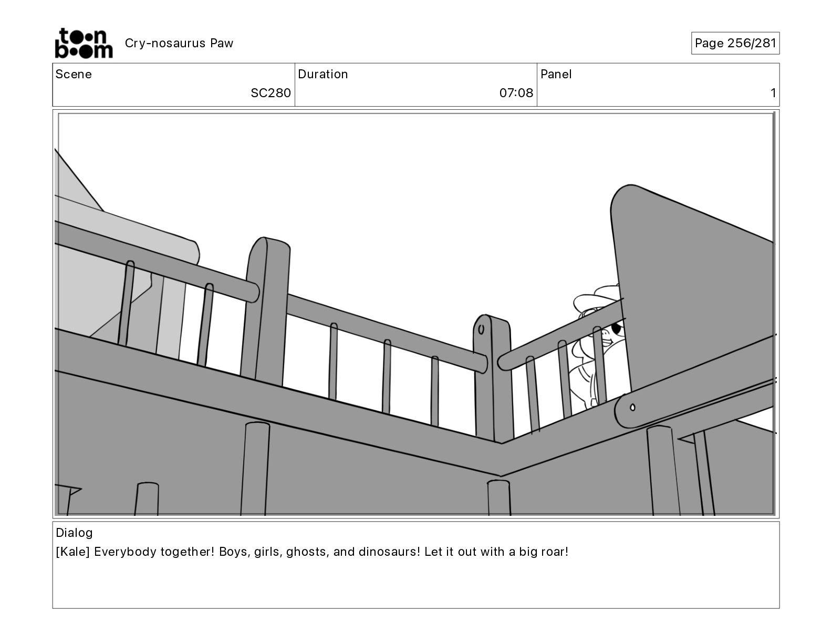Click the "Dialog" section label
This screenshot has width=832, height=643.
point(75,533)
